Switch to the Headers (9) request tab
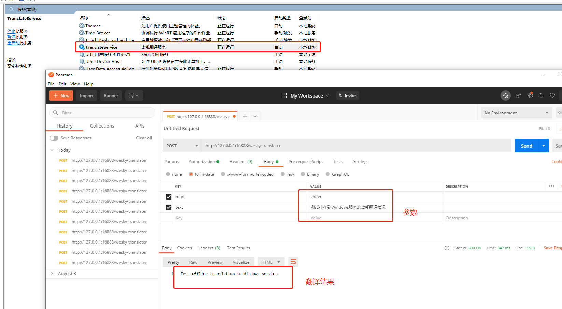 [241, 162]
